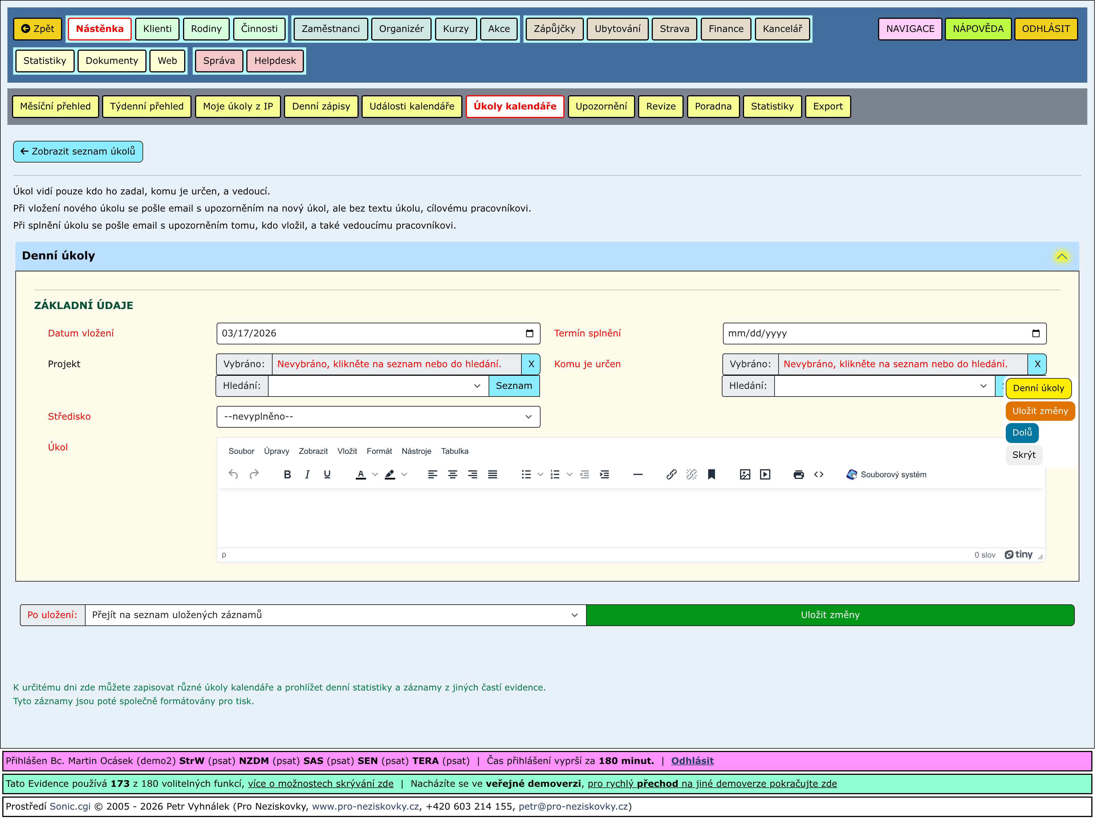Open the Středisko dropdown

tap(378, 416)
